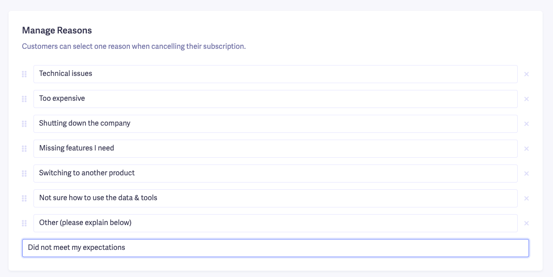553x277 pixels.
Task: Select drag handle for 'Shutting down the company'
Action: [x=24, y=124]
